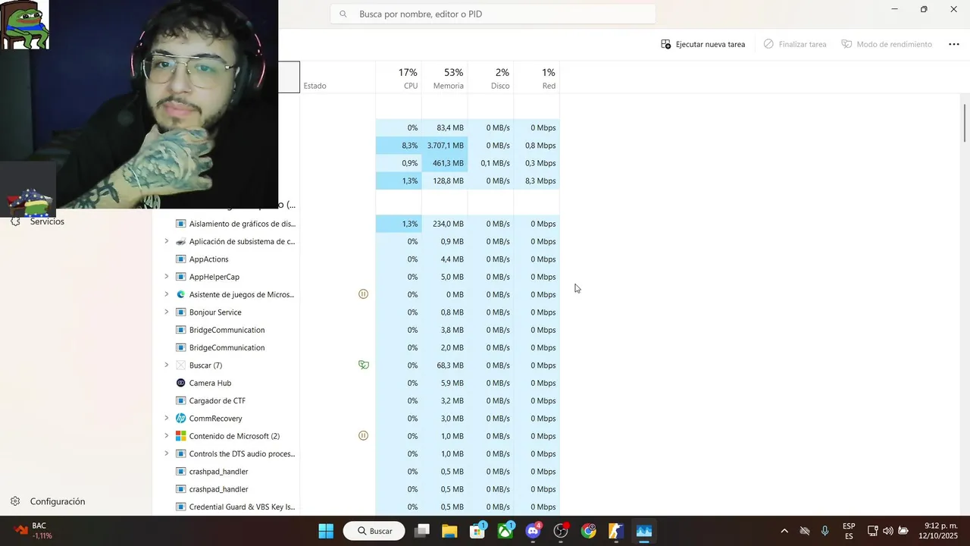Click the HP logo icon next to CommRecovery
The width and height of the screenshot is (970, 546).
click(180, 419)
